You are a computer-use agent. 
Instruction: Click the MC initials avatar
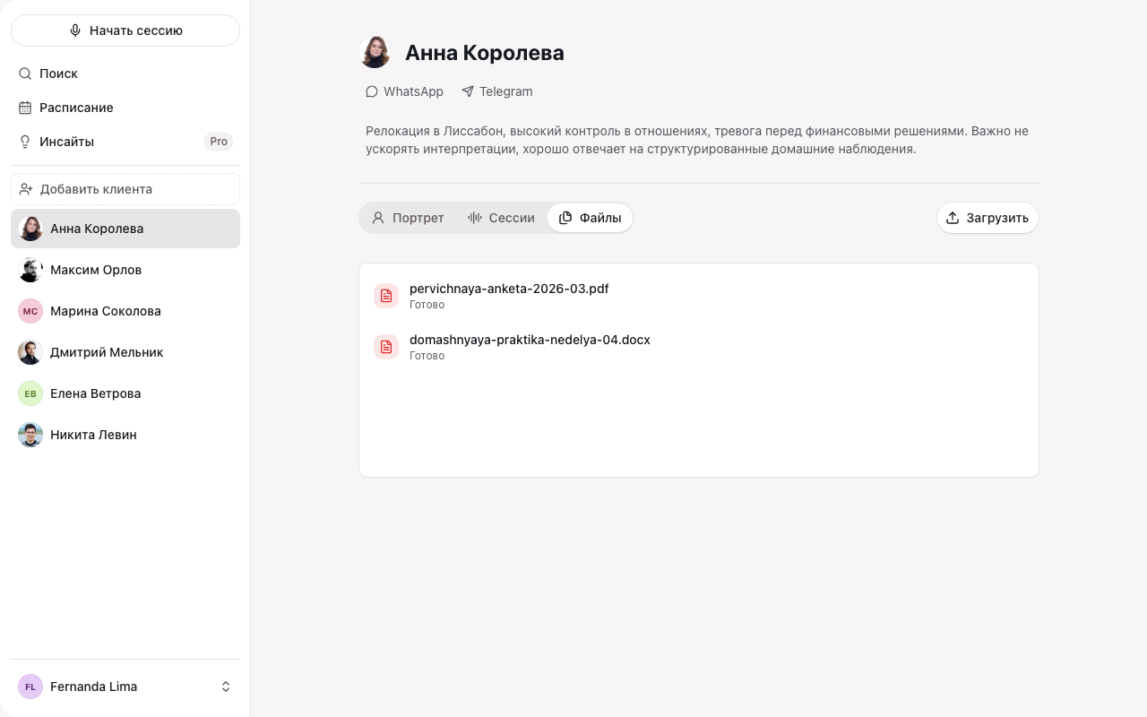pos(30,311)
